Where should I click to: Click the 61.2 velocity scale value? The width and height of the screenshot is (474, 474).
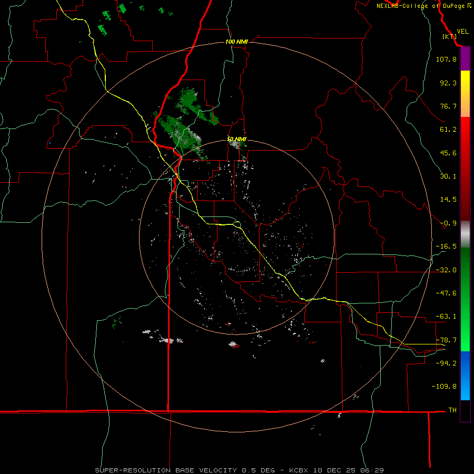[x=448, y=130]
